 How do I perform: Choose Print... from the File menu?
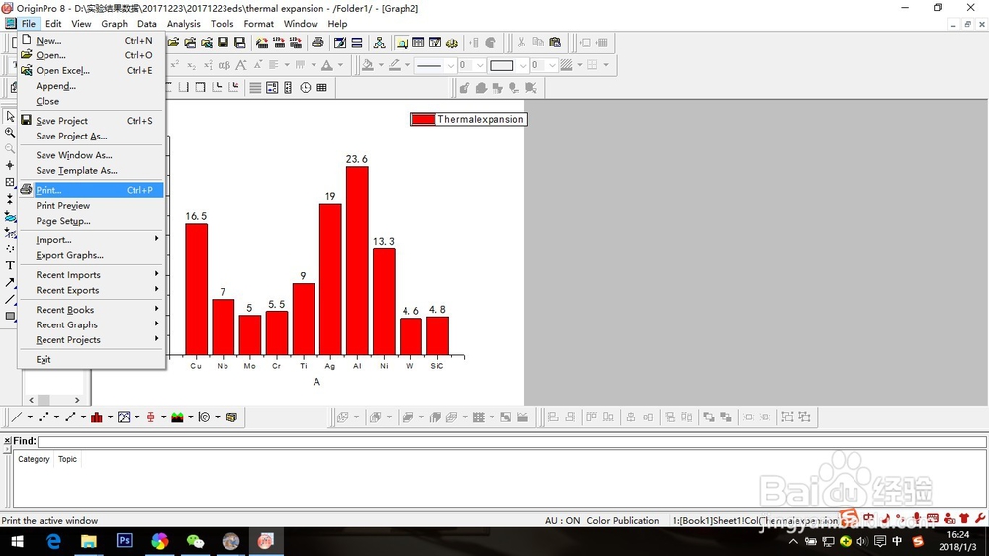pyautogui.click(x=91, y=190)
